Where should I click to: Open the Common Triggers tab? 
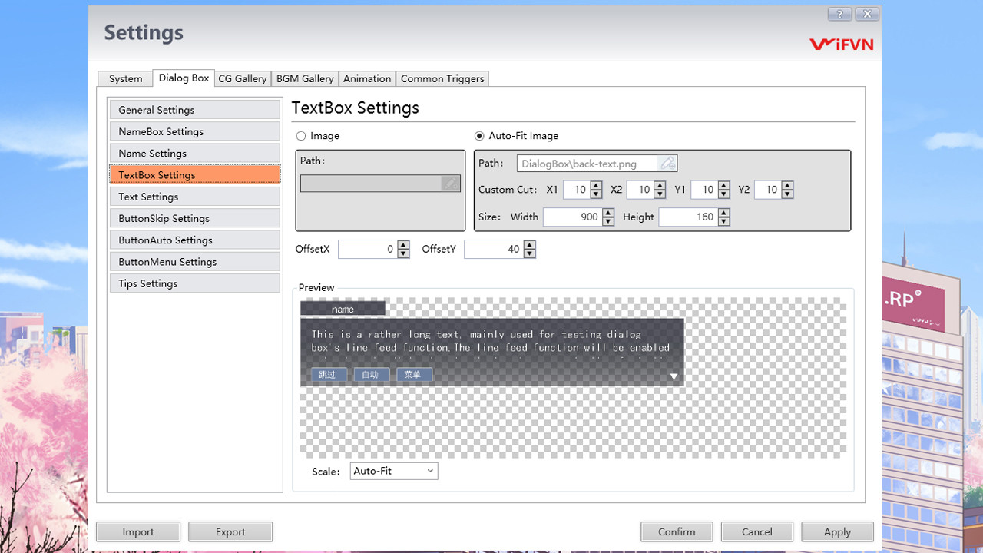[442, 78]
